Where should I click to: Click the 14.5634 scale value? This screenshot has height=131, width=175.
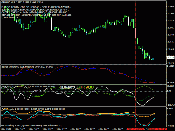(171, 82)
